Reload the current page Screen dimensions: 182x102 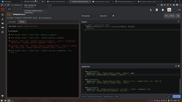[8, 5]
